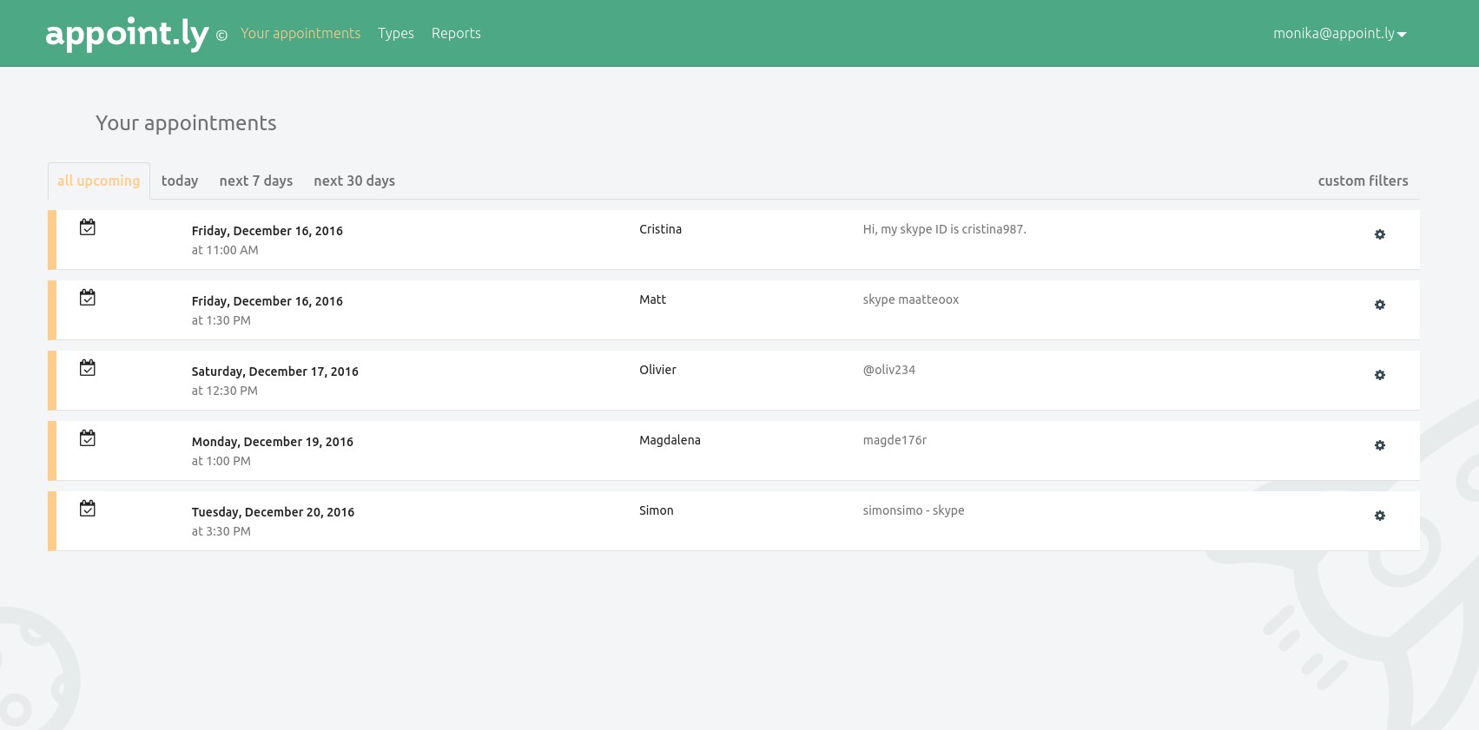1479x730 pixels.
Task: Open the gear settings for Matt's appointment
Action: 1379,305
